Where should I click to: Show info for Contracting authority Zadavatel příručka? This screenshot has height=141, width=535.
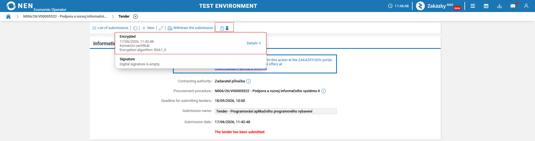click(249, 81)
